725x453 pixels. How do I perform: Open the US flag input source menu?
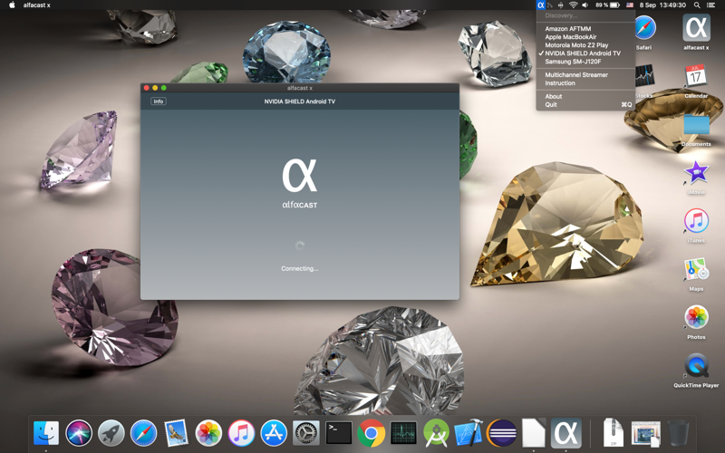click(629, 5)
